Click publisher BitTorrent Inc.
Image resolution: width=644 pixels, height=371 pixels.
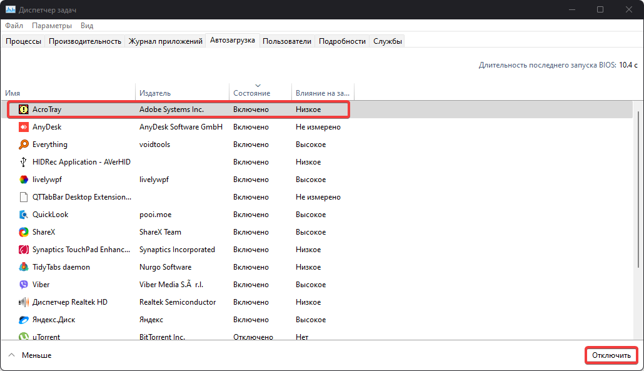pos(162,337)
